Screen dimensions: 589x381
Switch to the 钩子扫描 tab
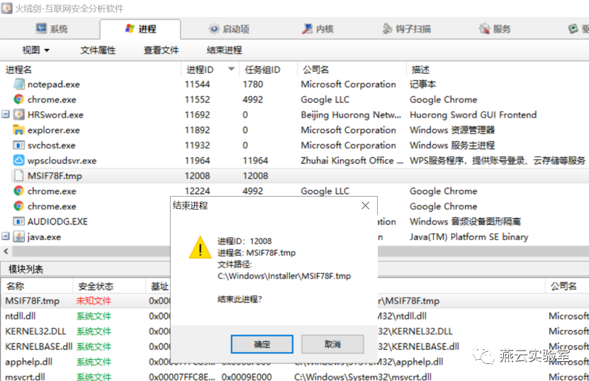(406, 29)
